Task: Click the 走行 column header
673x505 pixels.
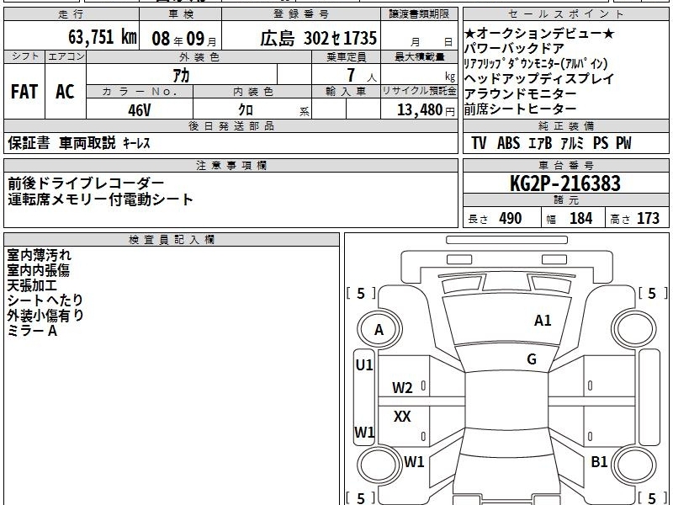Action: (72, 14)
